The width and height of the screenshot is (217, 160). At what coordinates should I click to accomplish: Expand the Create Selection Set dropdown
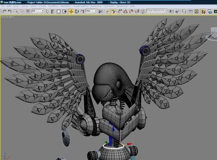157,11
